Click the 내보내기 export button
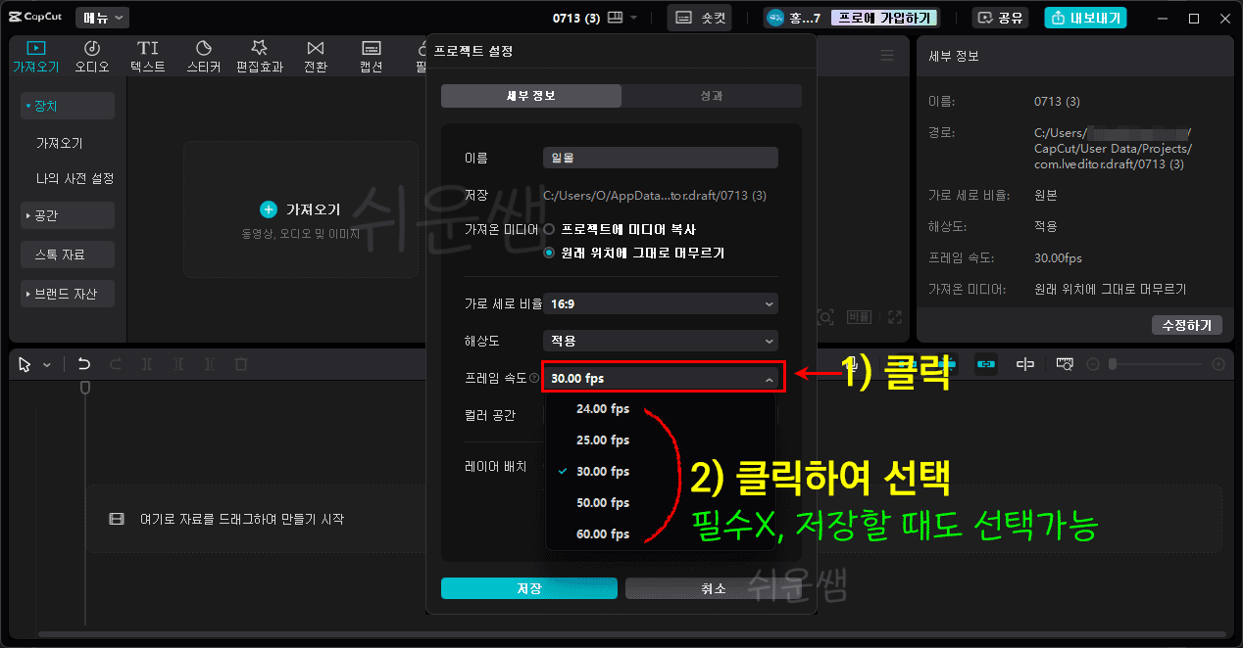This screenshot has height=648, width=1243. 1085,18
